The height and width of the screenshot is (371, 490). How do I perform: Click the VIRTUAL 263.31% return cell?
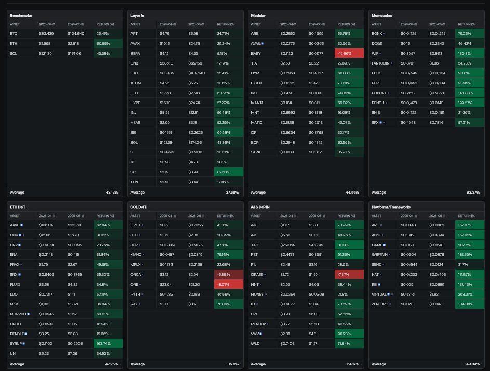click(x=470, y=295)
